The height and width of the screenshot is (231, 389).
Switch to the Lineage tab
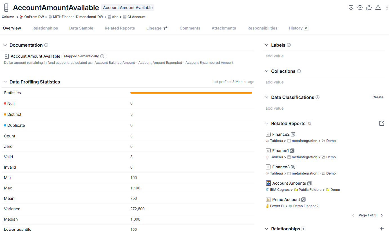point(157,28)
